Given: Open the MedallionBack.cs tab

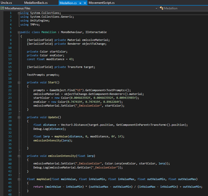Looking at the screenshot, I should 36,3.
